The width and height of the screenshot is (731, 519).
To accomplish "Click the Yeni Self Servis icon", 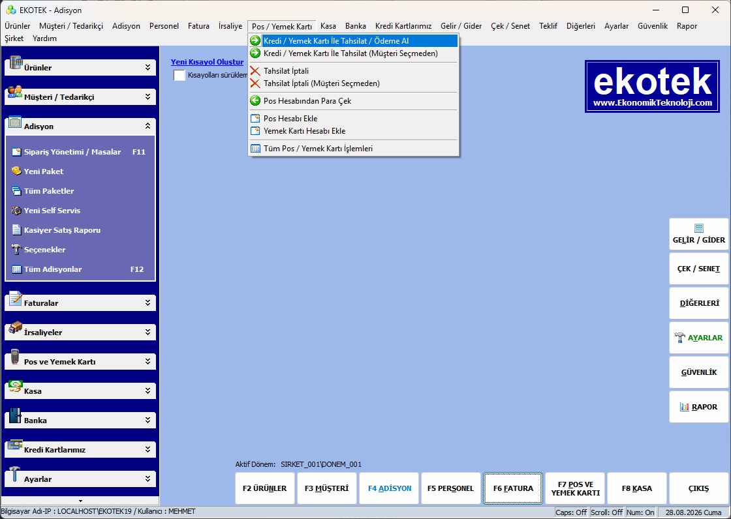I will coord(17,210).
